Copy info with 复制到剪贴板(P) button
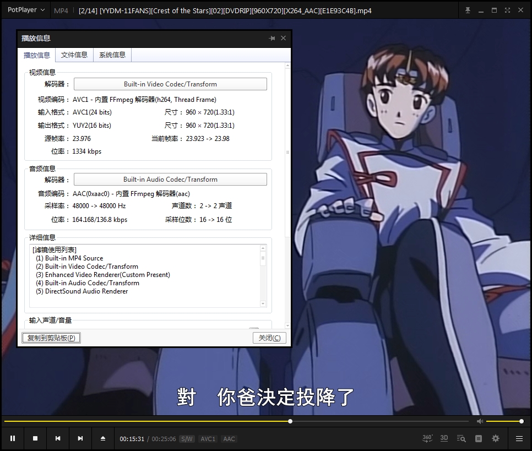Viewport: 532px width, 451px height. pyautogui.click(x=51, y=338)
